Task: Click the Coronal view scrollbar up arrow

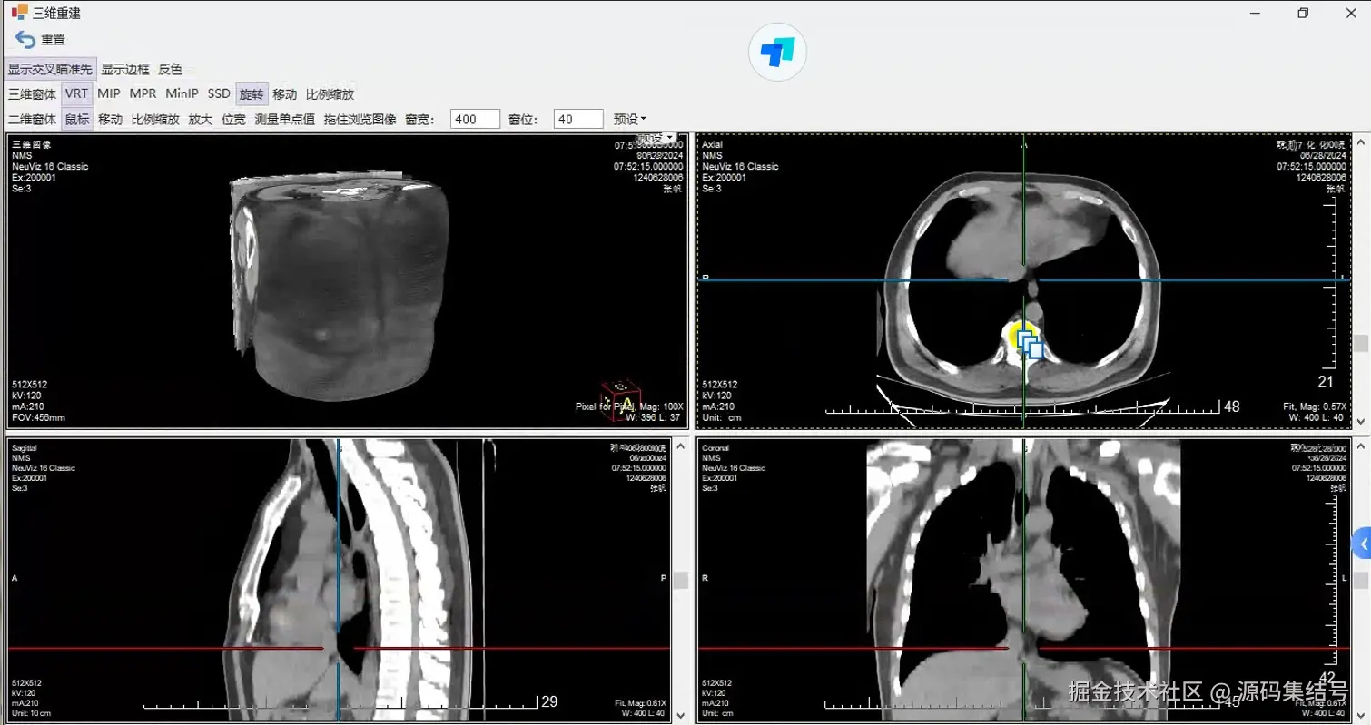Action: tap(1360, 446)
